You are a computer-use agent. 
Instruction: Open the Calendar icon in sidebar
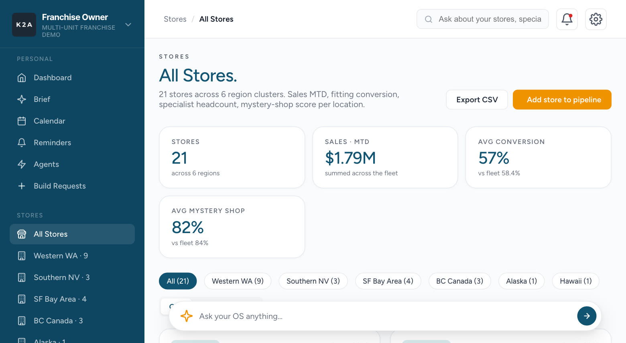click(22, 121)
